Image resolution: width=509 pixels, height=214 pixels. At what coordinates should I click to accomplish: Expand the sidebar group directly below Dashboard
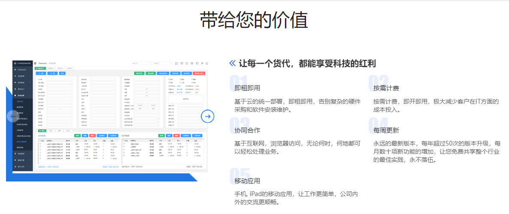click(22, 76)
